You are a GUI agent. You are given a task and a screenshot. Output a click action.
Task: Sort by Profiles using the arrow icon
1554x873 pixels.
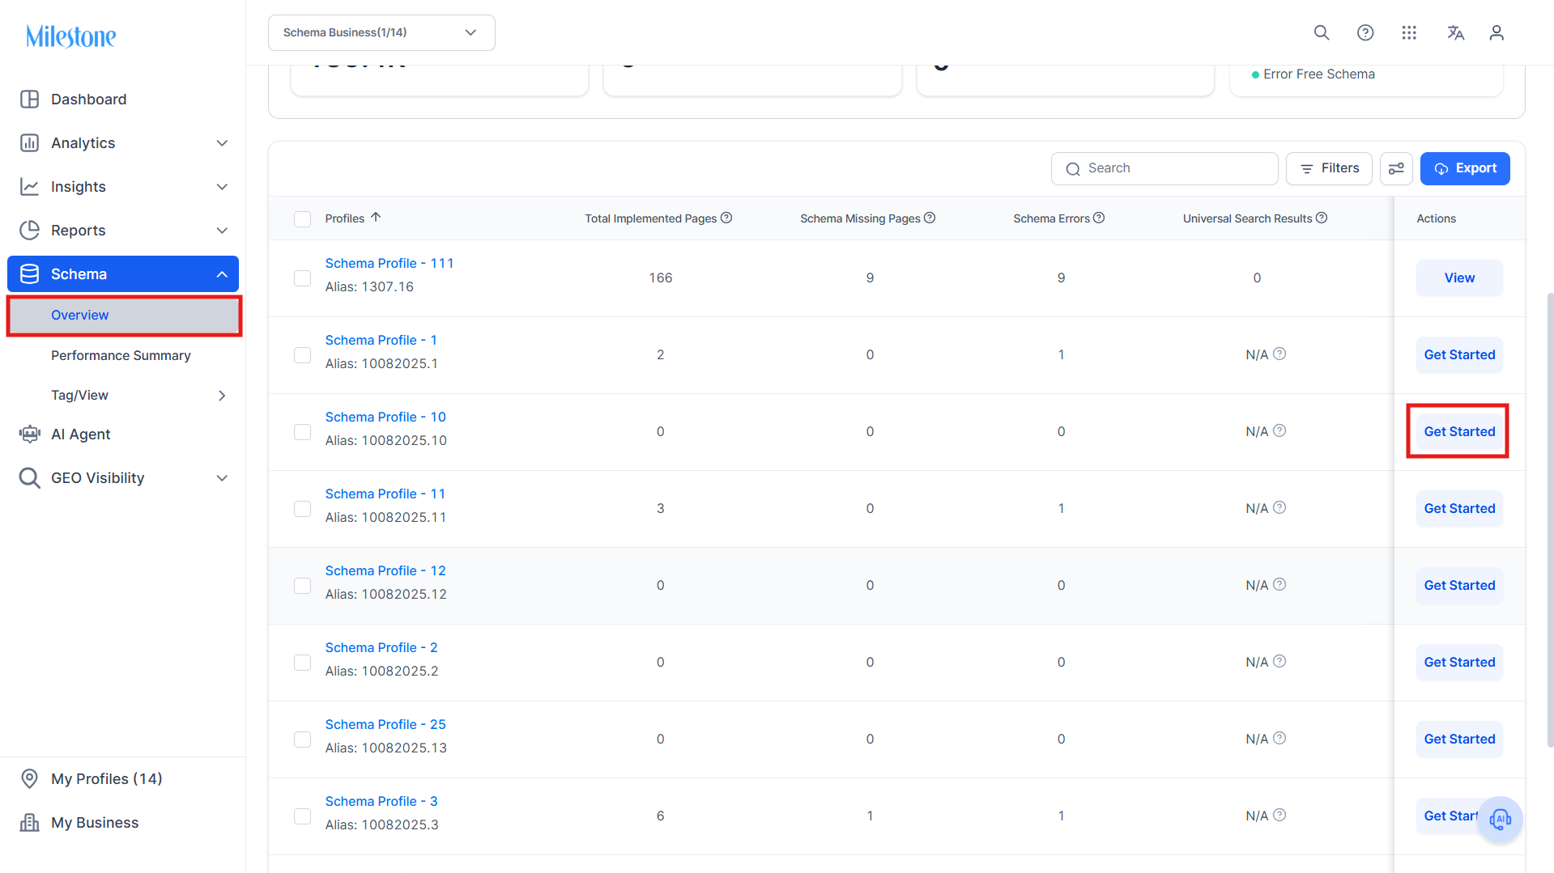point(376,217)
